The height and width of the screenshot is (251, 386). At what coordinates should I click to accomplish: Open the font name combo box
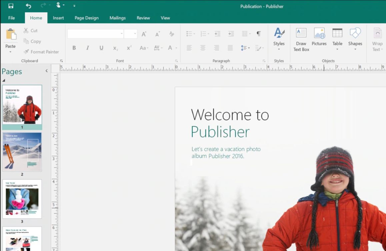pos(95,34)
